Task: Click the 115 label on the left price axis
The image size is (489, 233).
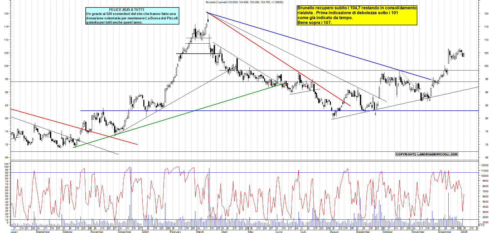Action: pos(6,27)
